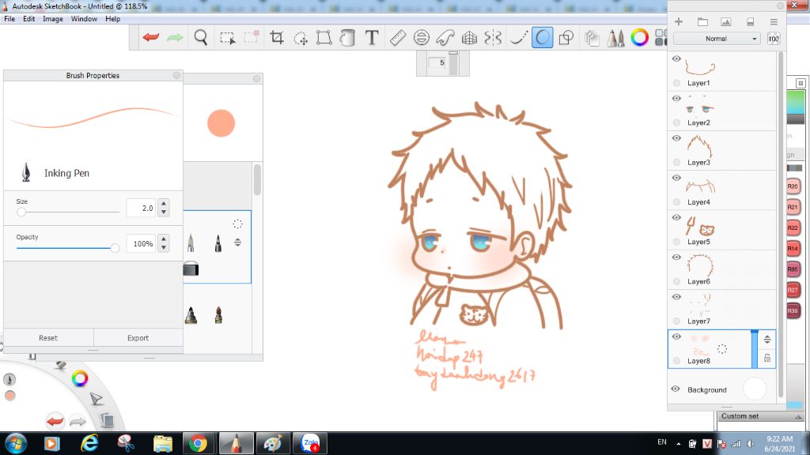Open Google Chrome from the taskbar

pyautogui.click(x=198, y=444)
